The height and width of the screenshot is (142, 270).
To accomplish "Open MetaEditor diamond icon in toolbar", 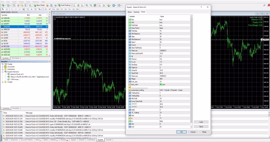I will click(x=47, y=5).
